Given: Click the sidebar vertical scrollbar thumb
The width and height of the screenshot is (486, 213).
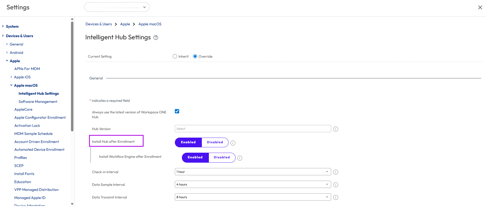Looking at the screenshot, I should (72, 76).
